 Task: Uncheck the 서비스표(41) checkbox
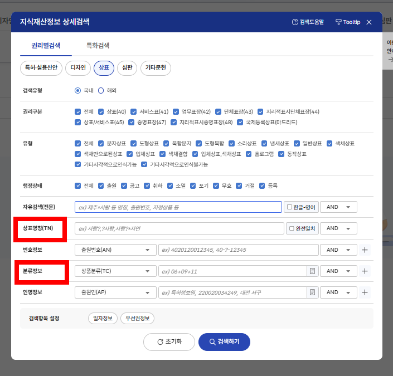(x=134, y=111)
